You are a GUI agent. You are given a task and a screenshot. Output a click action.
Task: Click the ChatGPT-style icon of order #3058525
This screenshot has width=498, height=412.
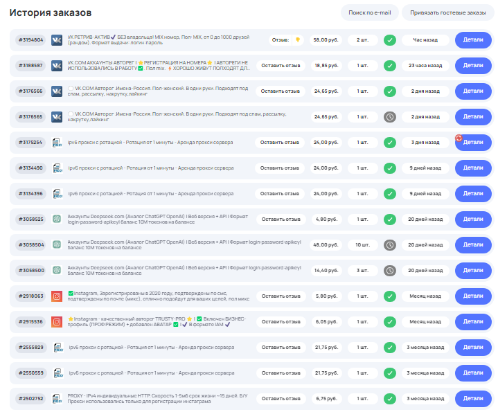point(57,220)
